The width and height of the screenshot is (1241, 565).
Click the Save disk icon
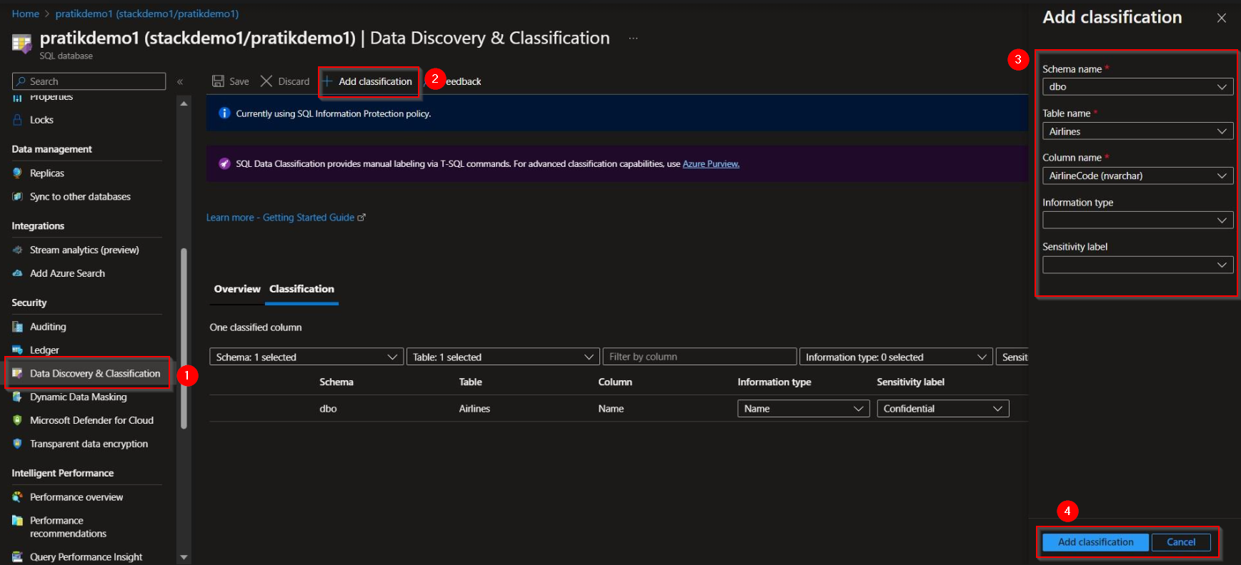point(218,81)
